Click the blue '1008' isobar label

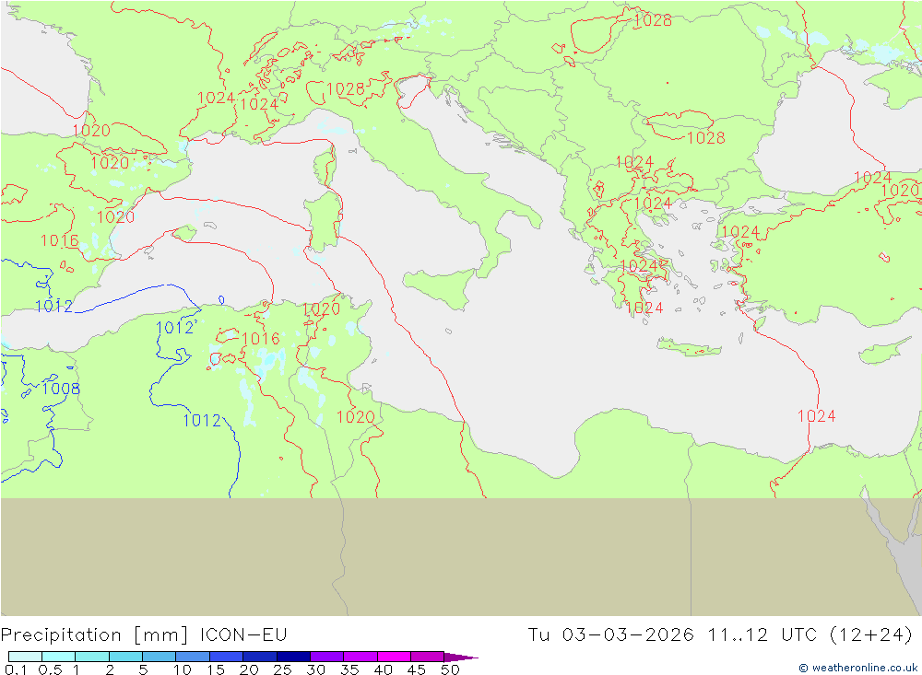point(61,389)
